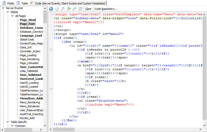The image size is (207, 132).
Task: Select Language_Load event
Action: (x=31, y=36)
